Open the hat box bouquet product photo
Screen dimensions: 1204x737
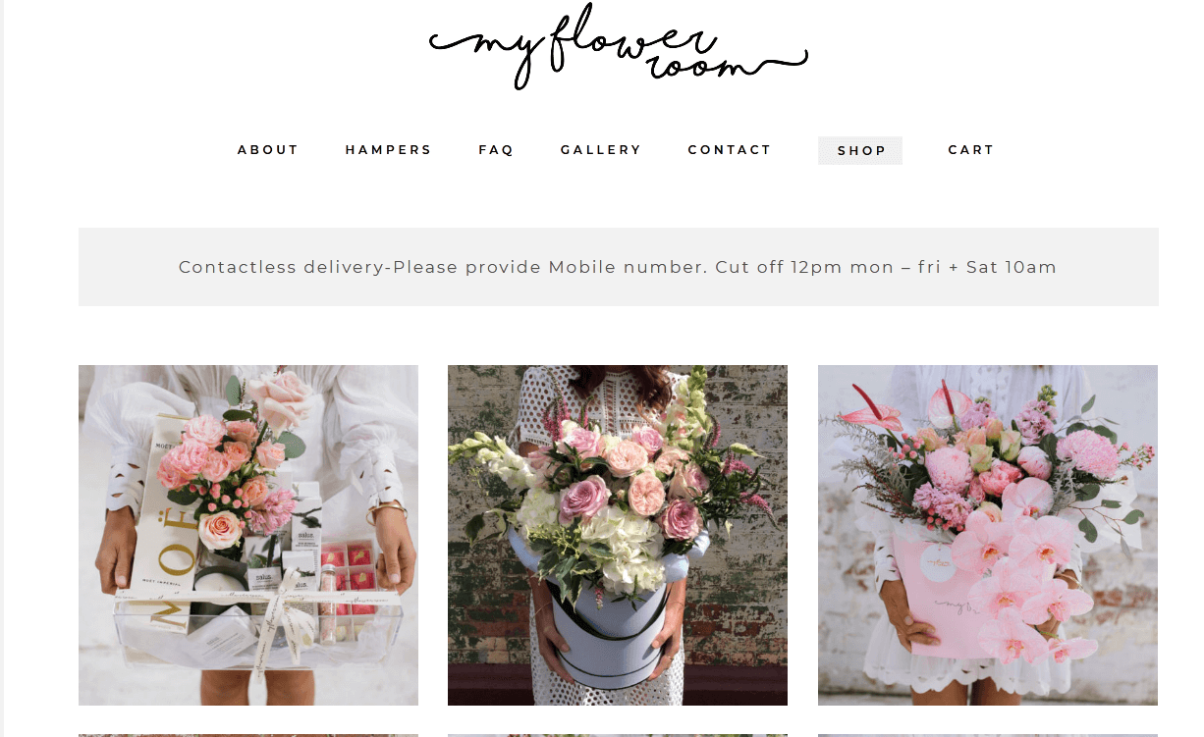click(618, 535)
